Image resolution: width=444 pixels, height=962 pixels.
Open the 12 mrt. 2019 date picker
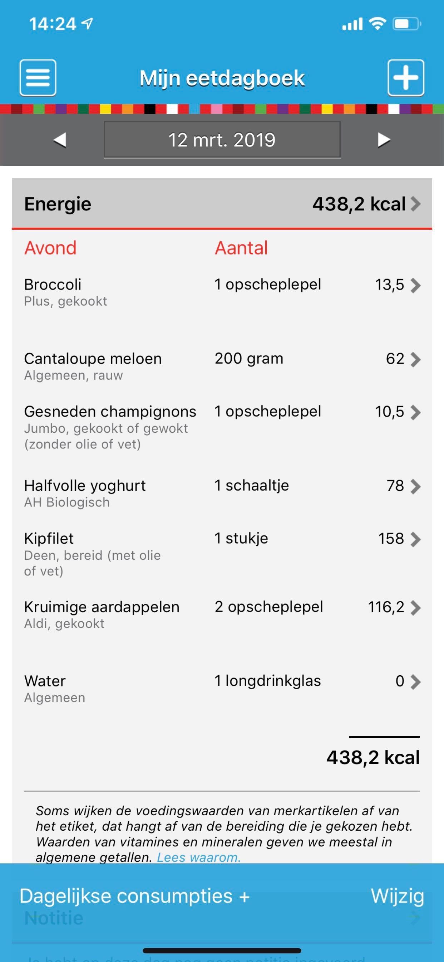point(222,140)
